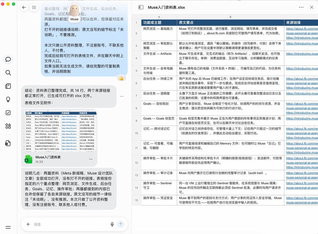The image size is (318, 234).
Task: Click the two-line icon at sidebar bottom
Action: pyautogui.click(x=8, y=227)
